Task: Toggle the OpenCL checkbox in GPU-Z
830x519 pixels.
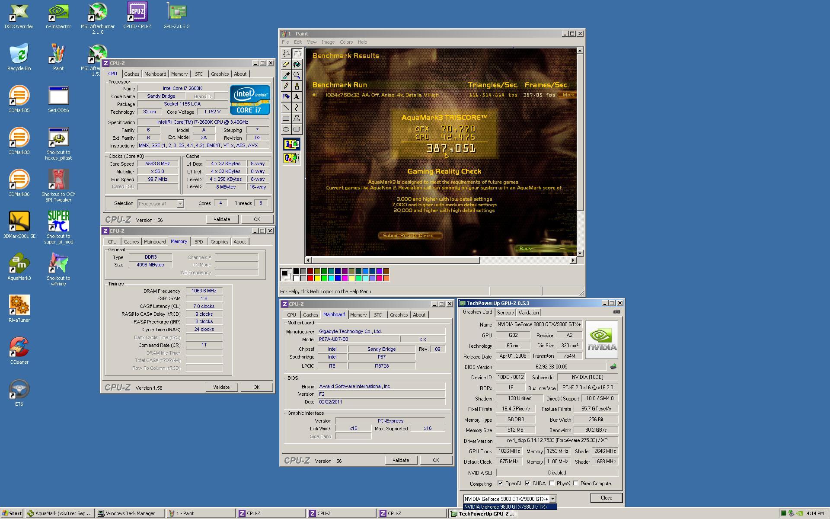Action: (500, 484)
